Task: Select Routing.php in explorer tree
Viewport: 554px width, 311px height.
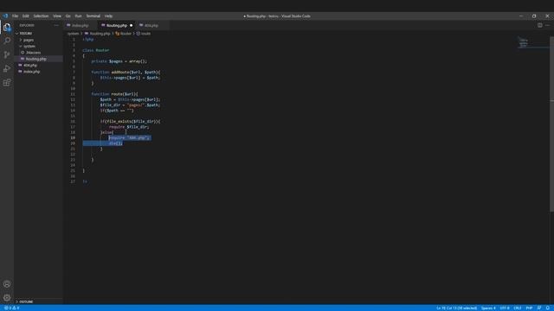Action: (x=38, y=59)
